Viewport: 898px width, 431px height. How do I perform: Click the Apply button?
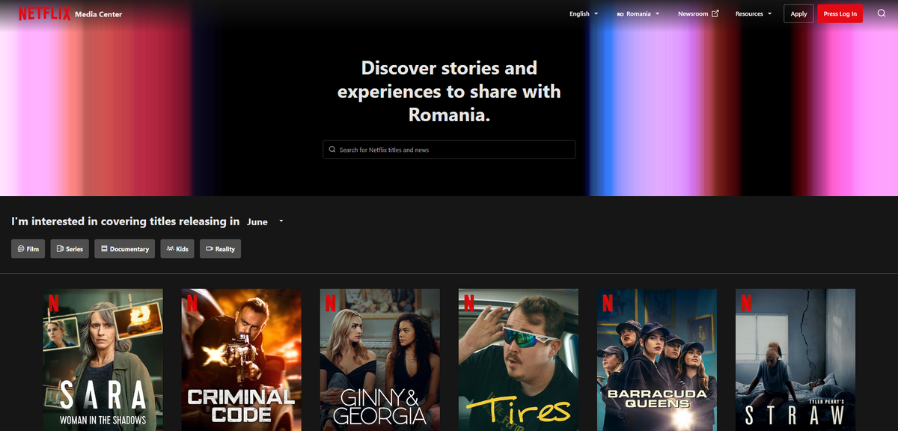point(798,13)
